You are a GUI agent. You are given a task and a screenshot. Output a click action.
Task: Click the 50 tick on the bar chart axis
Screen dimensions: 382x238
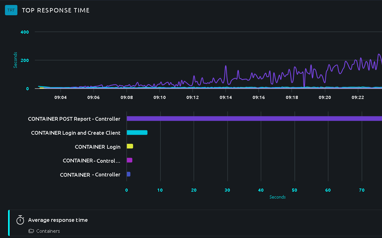point(294,190)
